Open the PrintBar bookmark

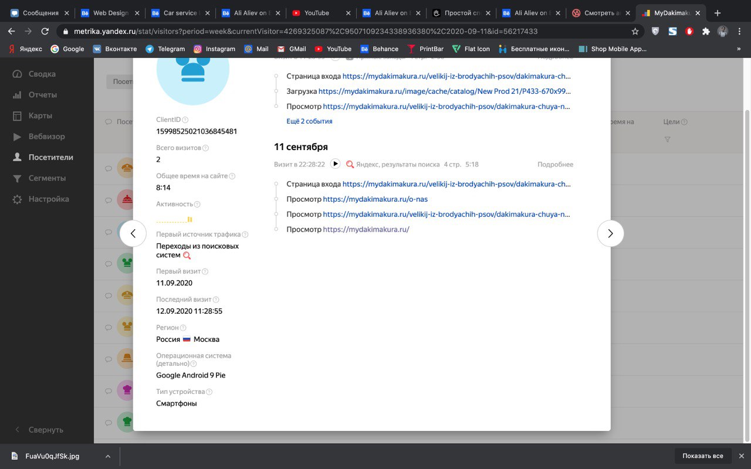[x=425, y=49]
